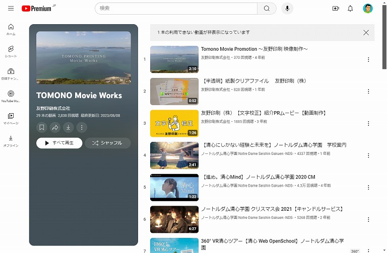
Task: Go to Shorts in sidebar
Action: coord(11,51)
